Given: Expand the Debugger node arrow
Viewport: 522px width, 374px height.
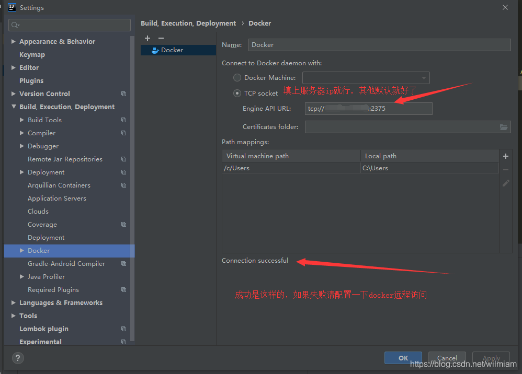Looking at the screenshot, I should pyautogui.click(x=21, y=146).
